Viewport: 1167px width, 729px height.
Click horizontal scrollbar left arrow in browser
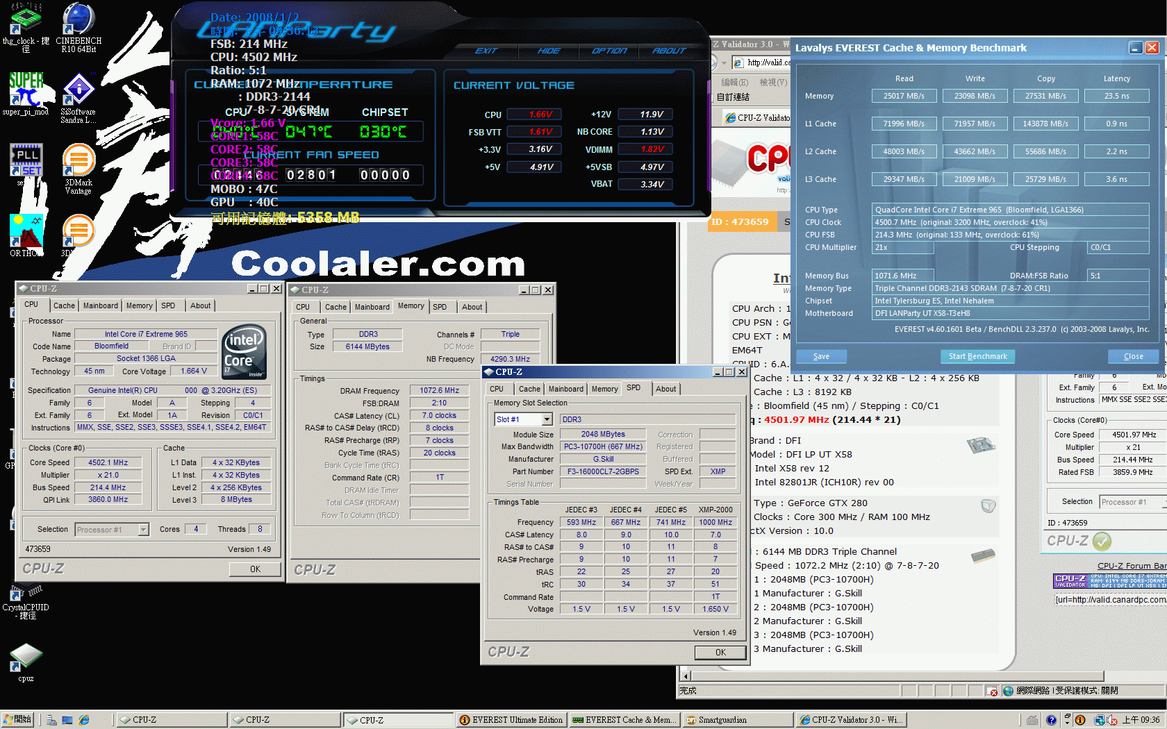click(x=686, y=676)
